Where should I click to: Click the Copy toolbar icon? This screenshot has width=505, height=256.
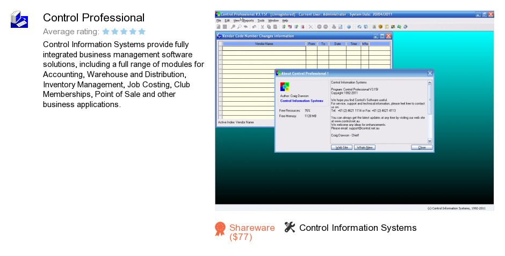pyautogui.click(x=269, y=27)
